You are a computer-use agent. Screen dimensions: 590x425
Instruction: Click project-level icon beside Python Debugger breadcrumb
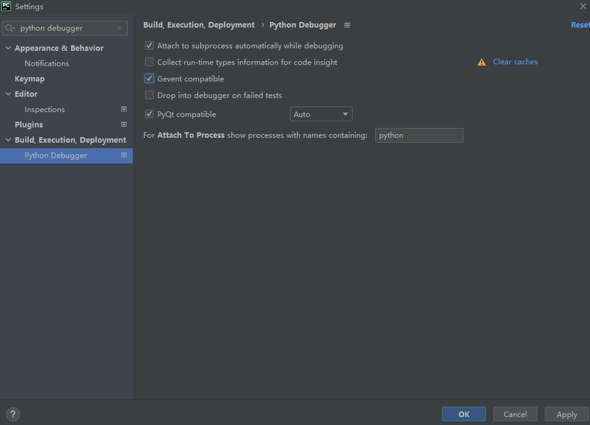pyautogui.click(x=347, y=25)
